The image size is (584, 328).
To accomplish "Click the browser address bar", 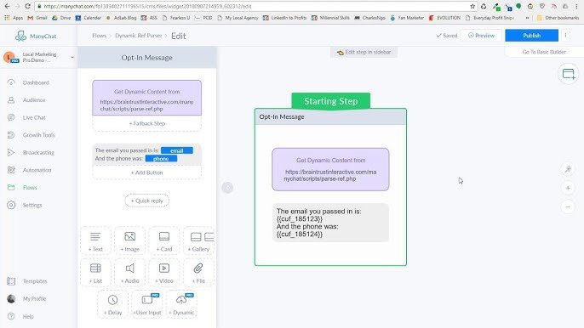I will (x=254, y=6).
